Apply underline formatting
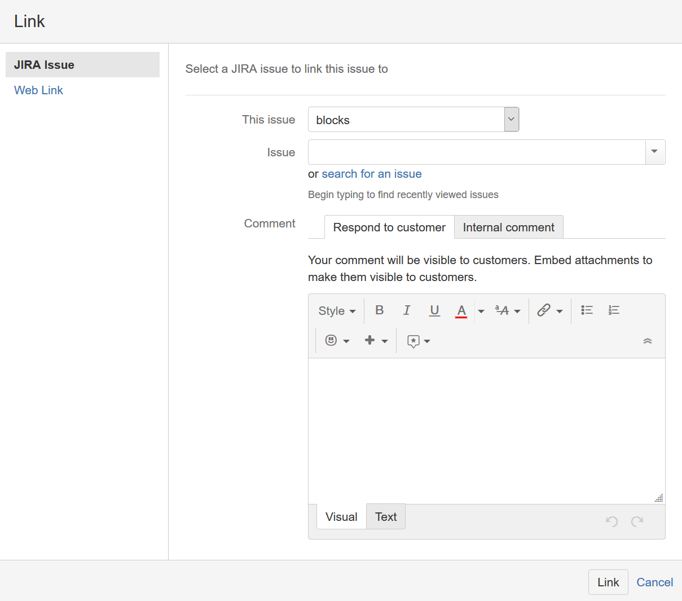This screenshot has width=682, height=601. [x=434, y=310]
